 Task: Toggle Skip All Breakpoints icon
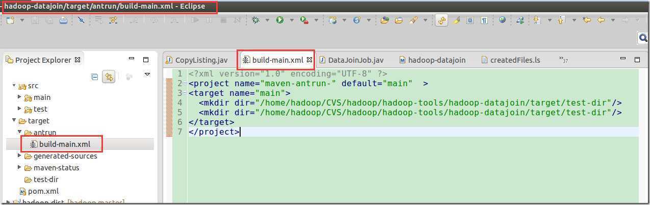pyautogui.click(x=81, y=20)
